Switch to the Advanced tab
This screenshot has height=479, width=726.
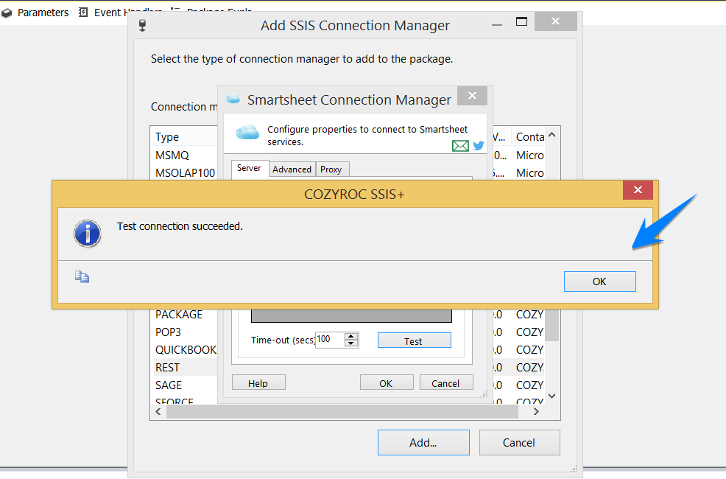click(x=292, y=169)
